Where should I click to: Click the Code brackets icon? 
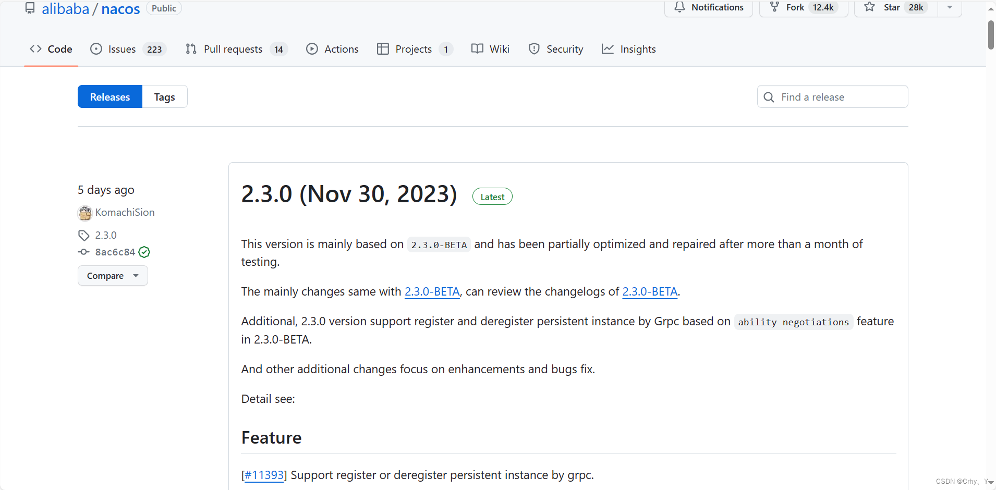pyautogui.click(x=35, y=49)
